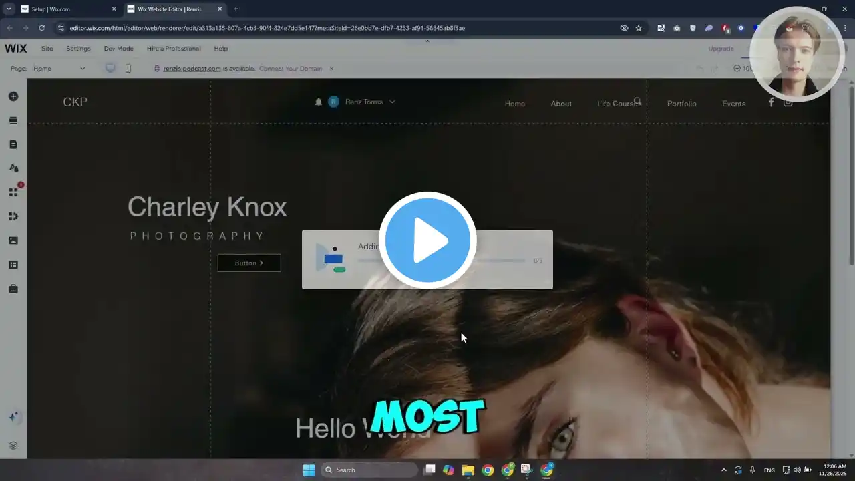This screenshot has height=481, width=855.
Task: Click the Upgrade link
Action: 721,49
